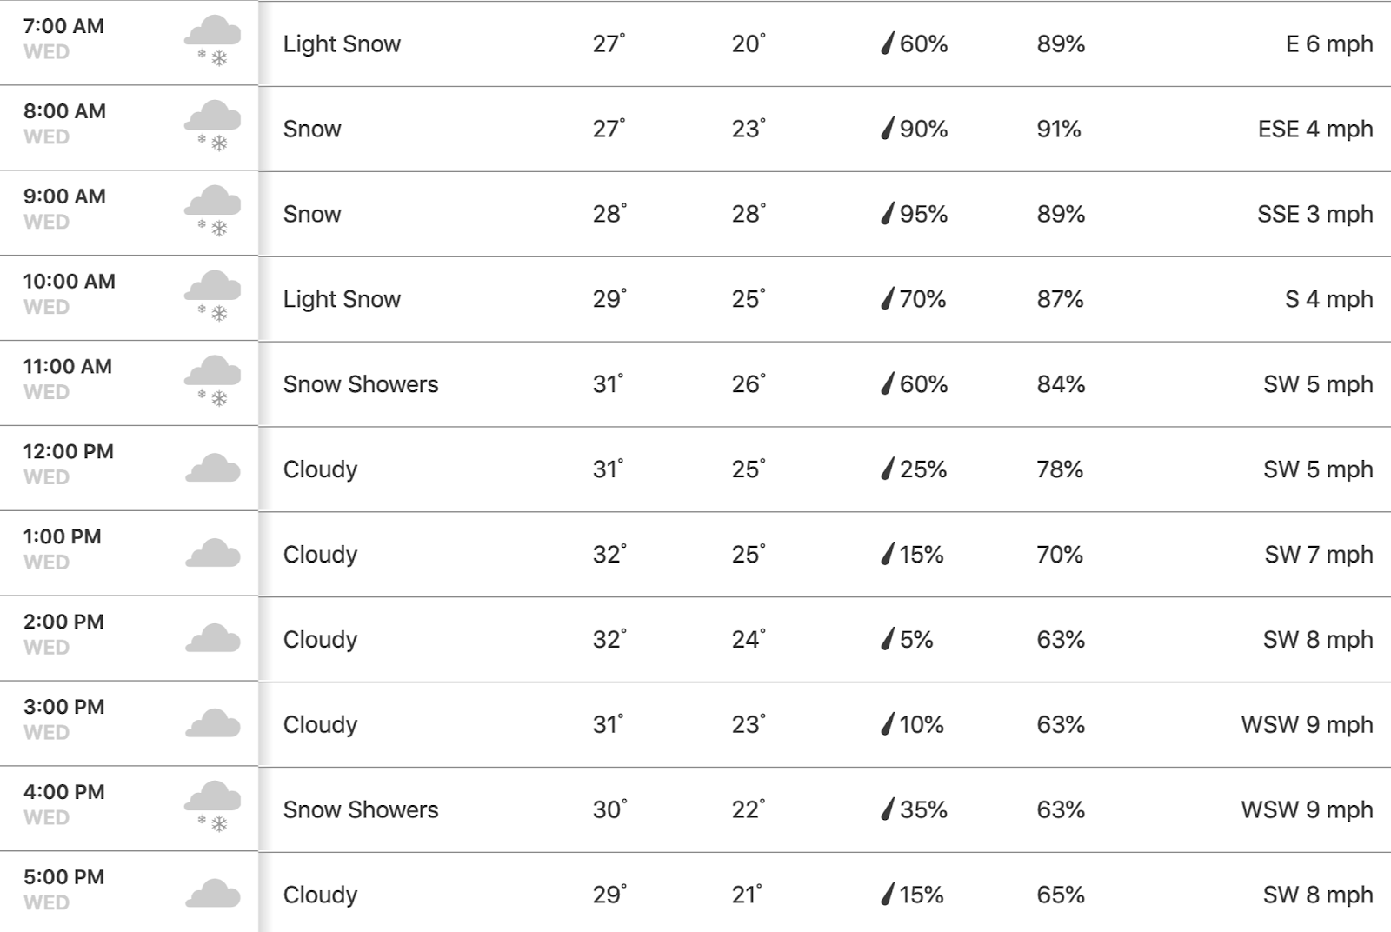Click the WSW 9 mph wind at 3:00 PM

[x=1307, y=724]
